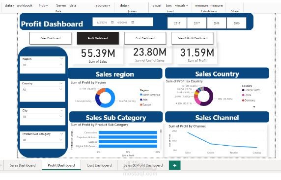Click Asia legend marker in Region chart
The image size is (281, 180).
click(x=141, y=100)
